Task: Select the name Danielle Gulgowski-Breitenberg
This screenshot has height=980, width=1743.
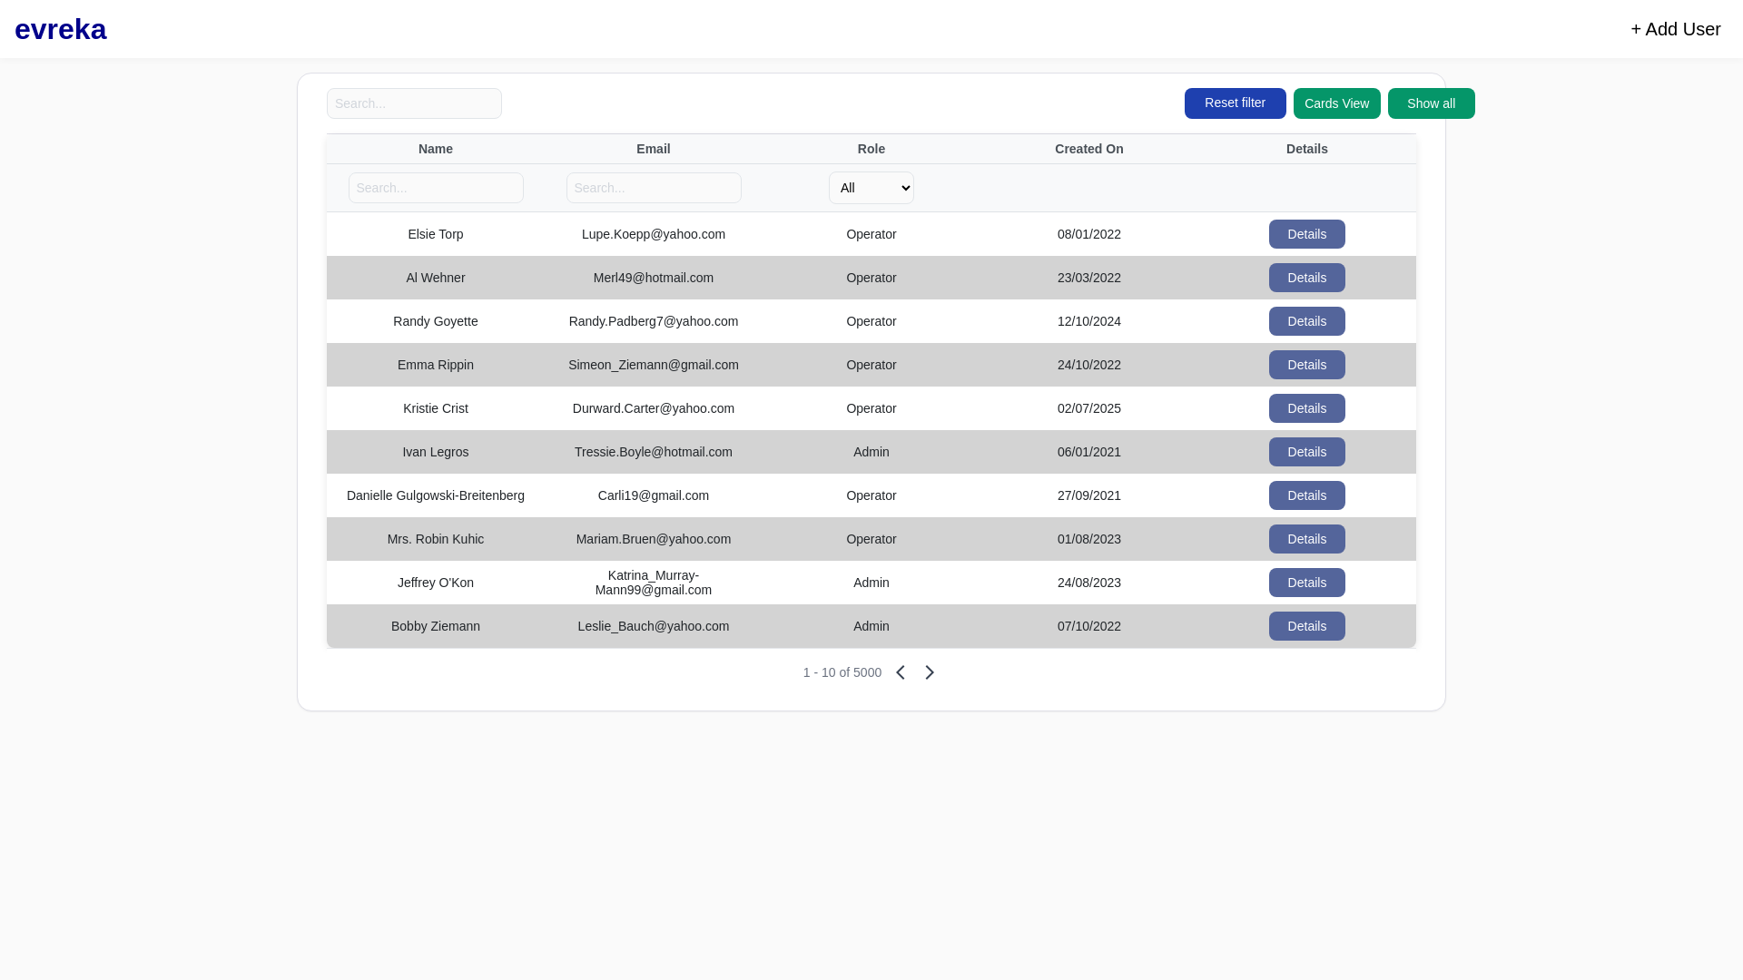Action: coord(436,495)
